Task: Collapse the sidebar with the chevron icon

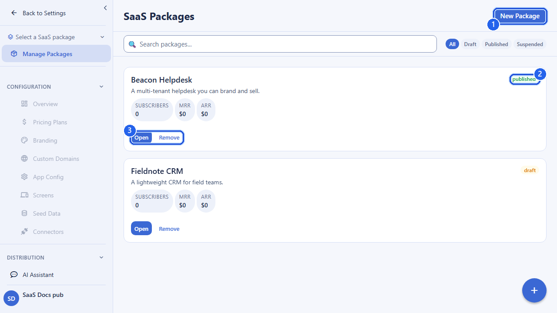Action: click(105, 8)
